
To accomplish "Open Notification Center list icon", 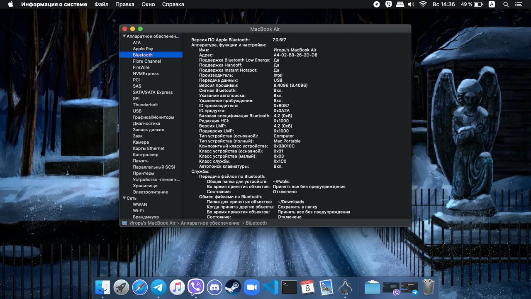I will pyautogui.click(x=519, y=4).
